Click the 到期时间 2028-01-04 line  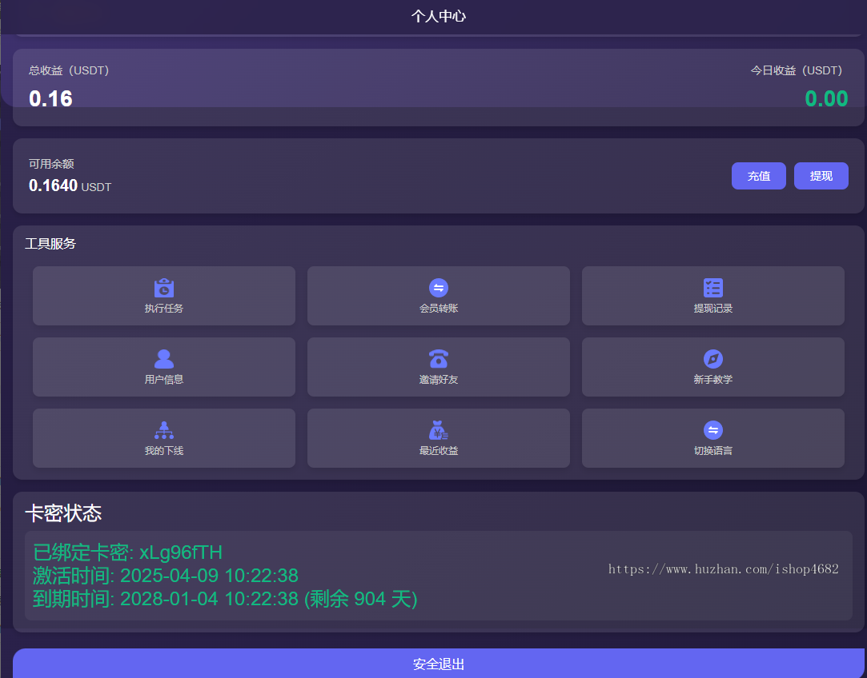[x=225, y=599]
